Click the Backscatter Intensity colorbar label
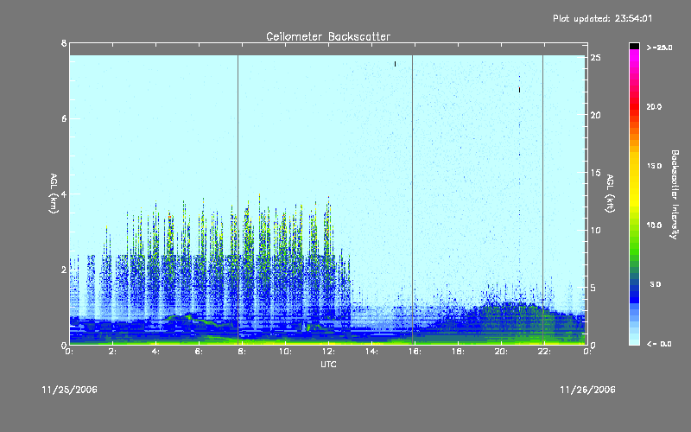 pos(675,194)
